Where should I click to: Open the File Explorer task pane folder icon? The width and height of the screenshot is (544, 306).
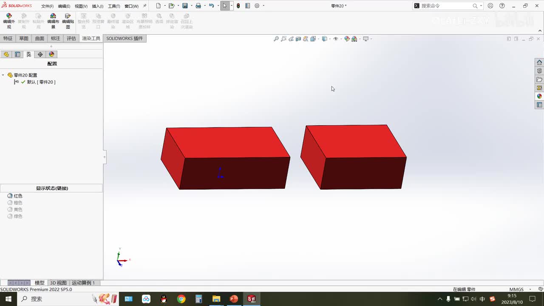(x=539, y=79)
